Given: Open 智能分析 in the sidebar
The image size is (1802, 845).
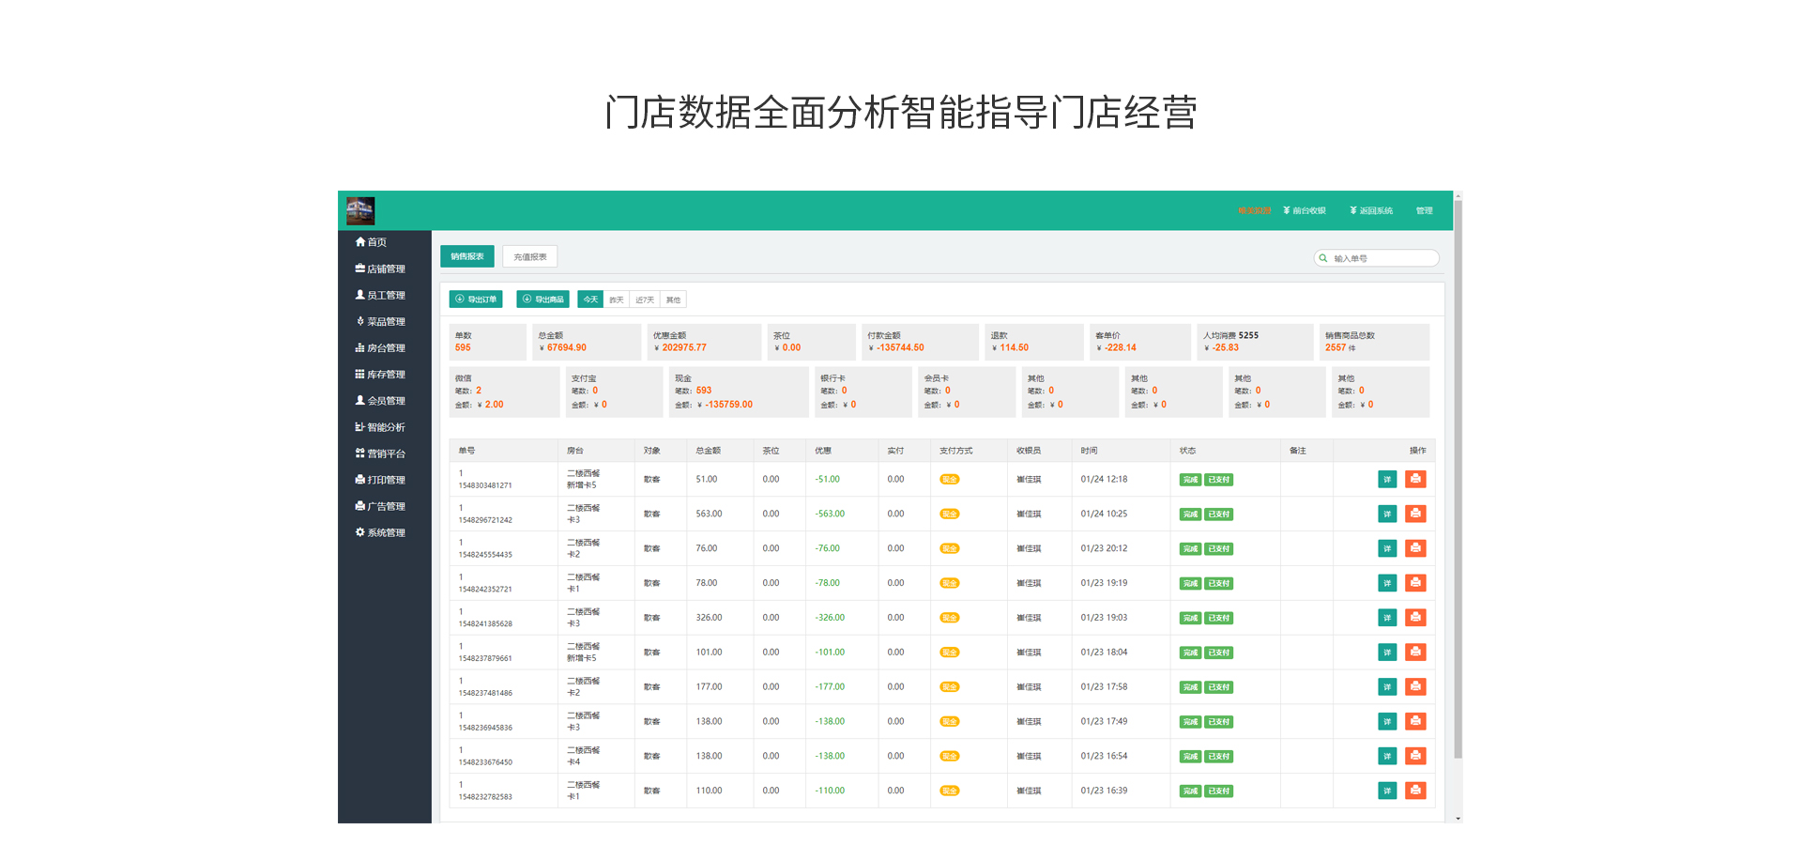Looking at the screenshot, I should [x=380, y=427].
